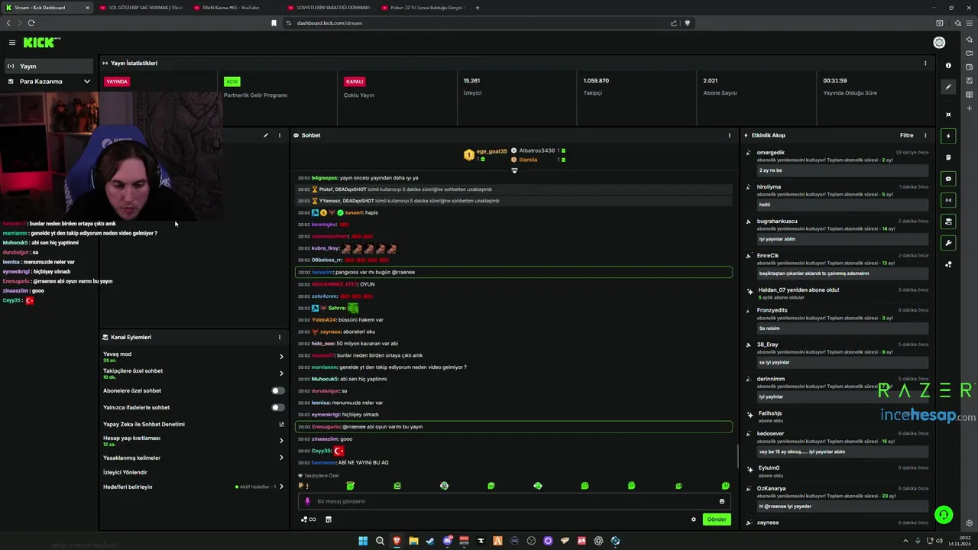This screenshot has height=550, width=978.
Task: Toggle Abonelere özel sohbet switch
Action: click(278, 390)
